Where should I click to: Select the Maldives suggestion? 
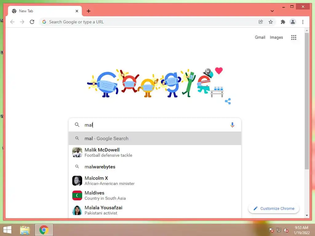pos(155,195)
